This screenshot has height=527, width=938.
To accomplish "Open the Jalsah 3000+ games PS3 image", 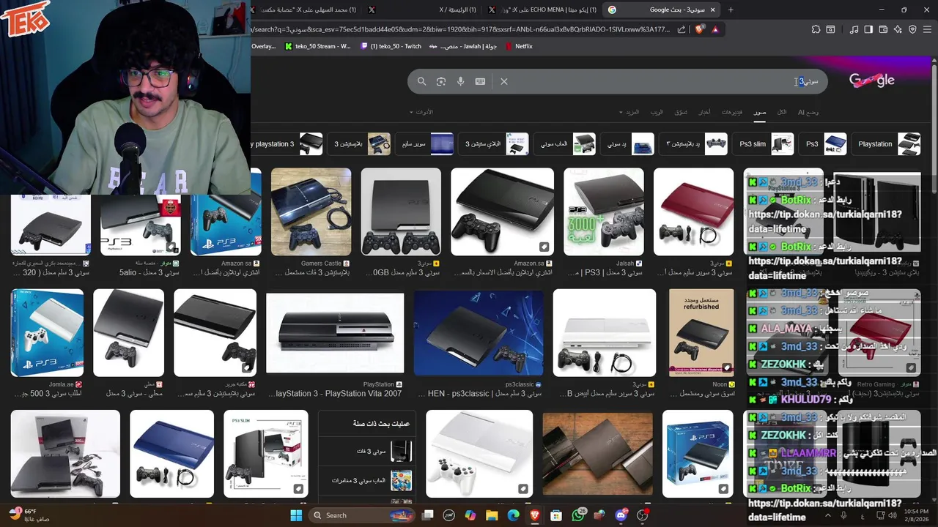I will [x=604, y=212].
